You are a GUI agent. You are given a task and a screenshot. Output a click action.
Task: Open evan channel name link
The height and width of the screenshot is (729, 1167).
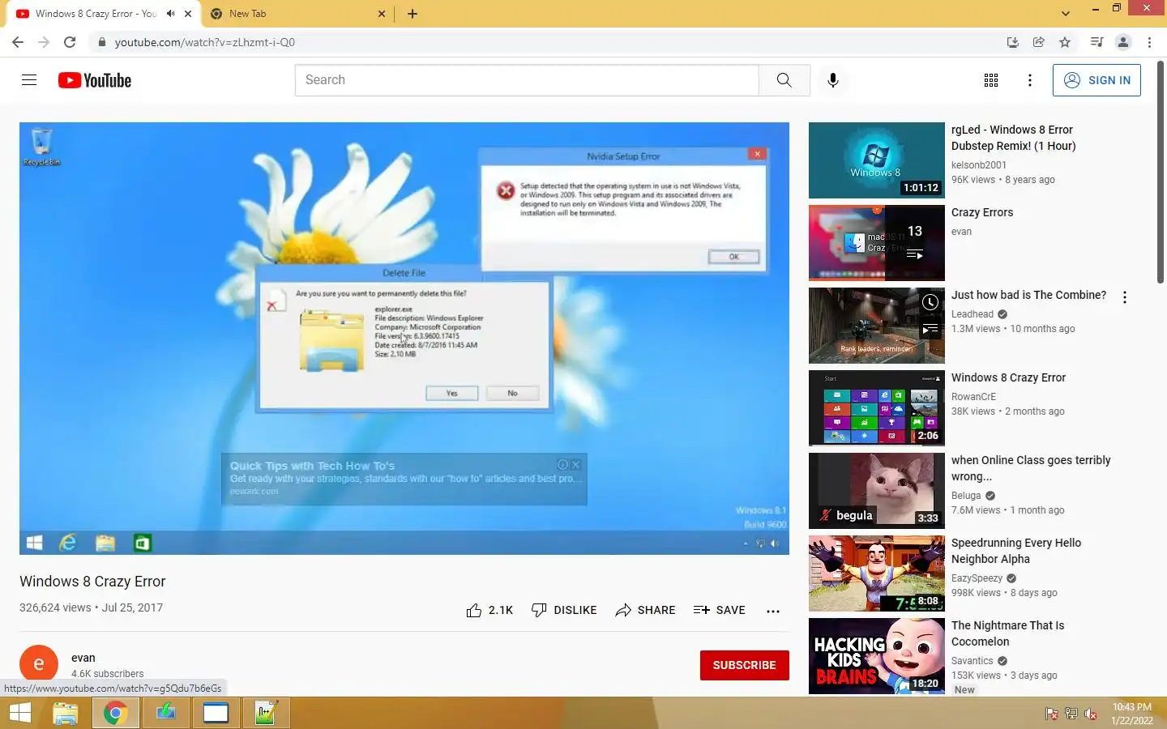tap(83, 658)
